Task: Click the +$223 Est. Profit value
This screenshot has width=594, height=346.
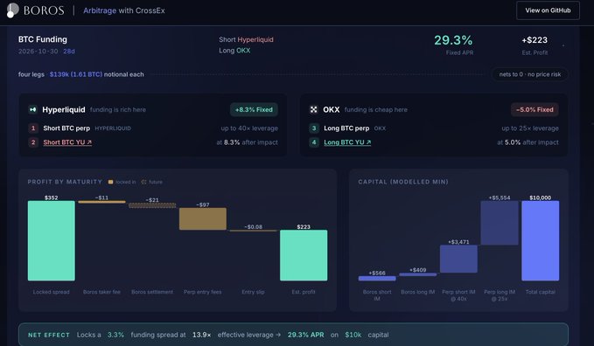Action: click(x=535, y=40)
